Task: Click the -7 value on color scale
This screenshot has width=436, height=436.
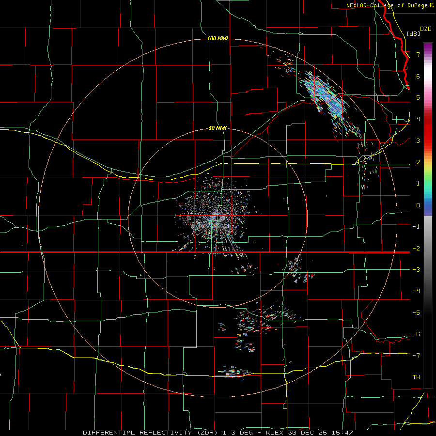Action: click(x=416, y=356)
